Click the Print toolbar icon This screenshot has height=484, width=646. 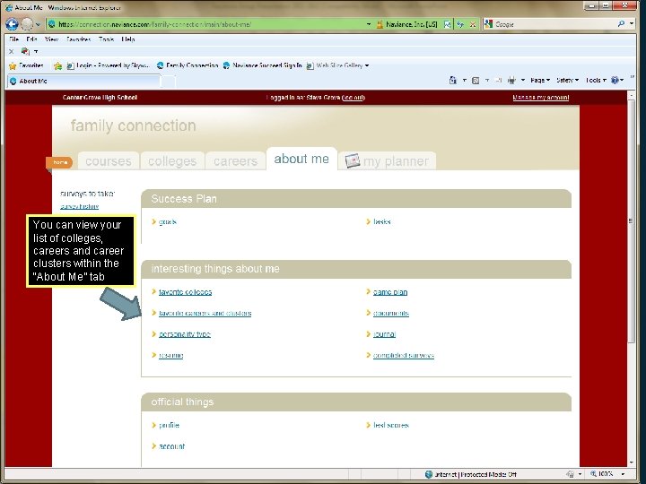pos(511,81)
